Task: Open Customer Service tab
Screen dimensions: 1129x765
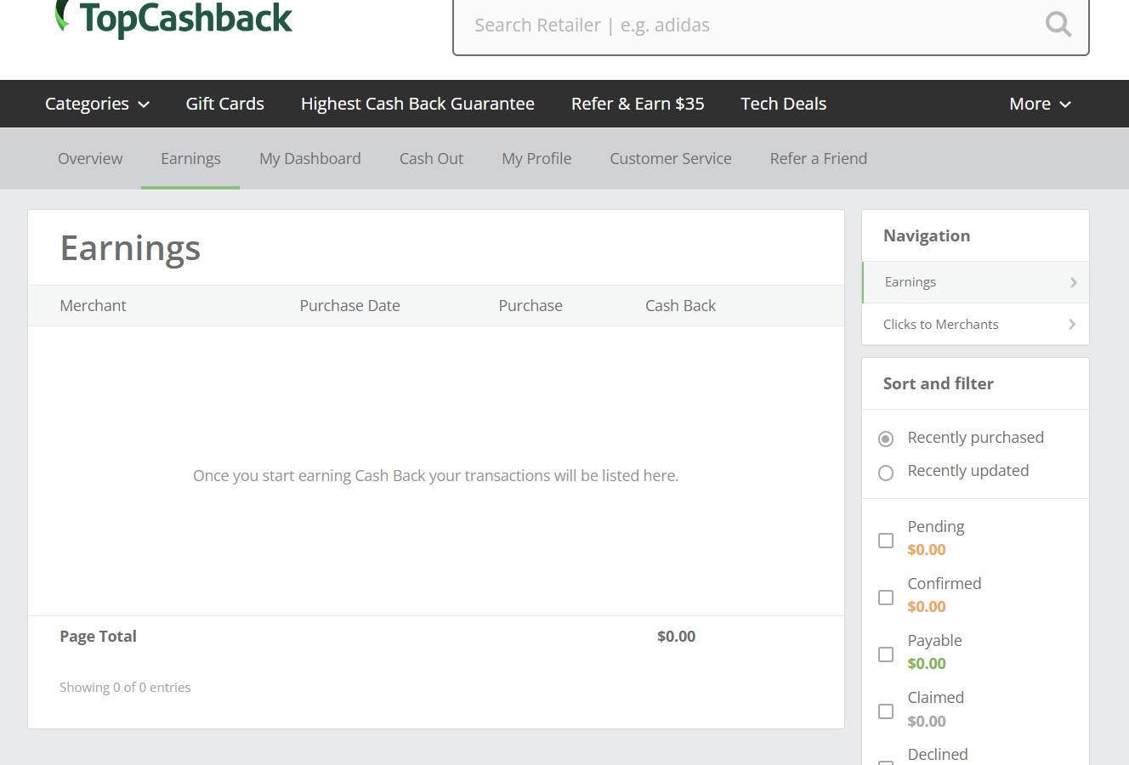Action: point(671,159)
